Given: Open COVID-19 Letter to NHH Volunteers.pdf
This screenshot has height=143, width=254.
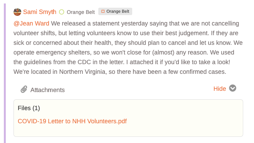Looking at the screenshot, I should (x=72, y=121).
